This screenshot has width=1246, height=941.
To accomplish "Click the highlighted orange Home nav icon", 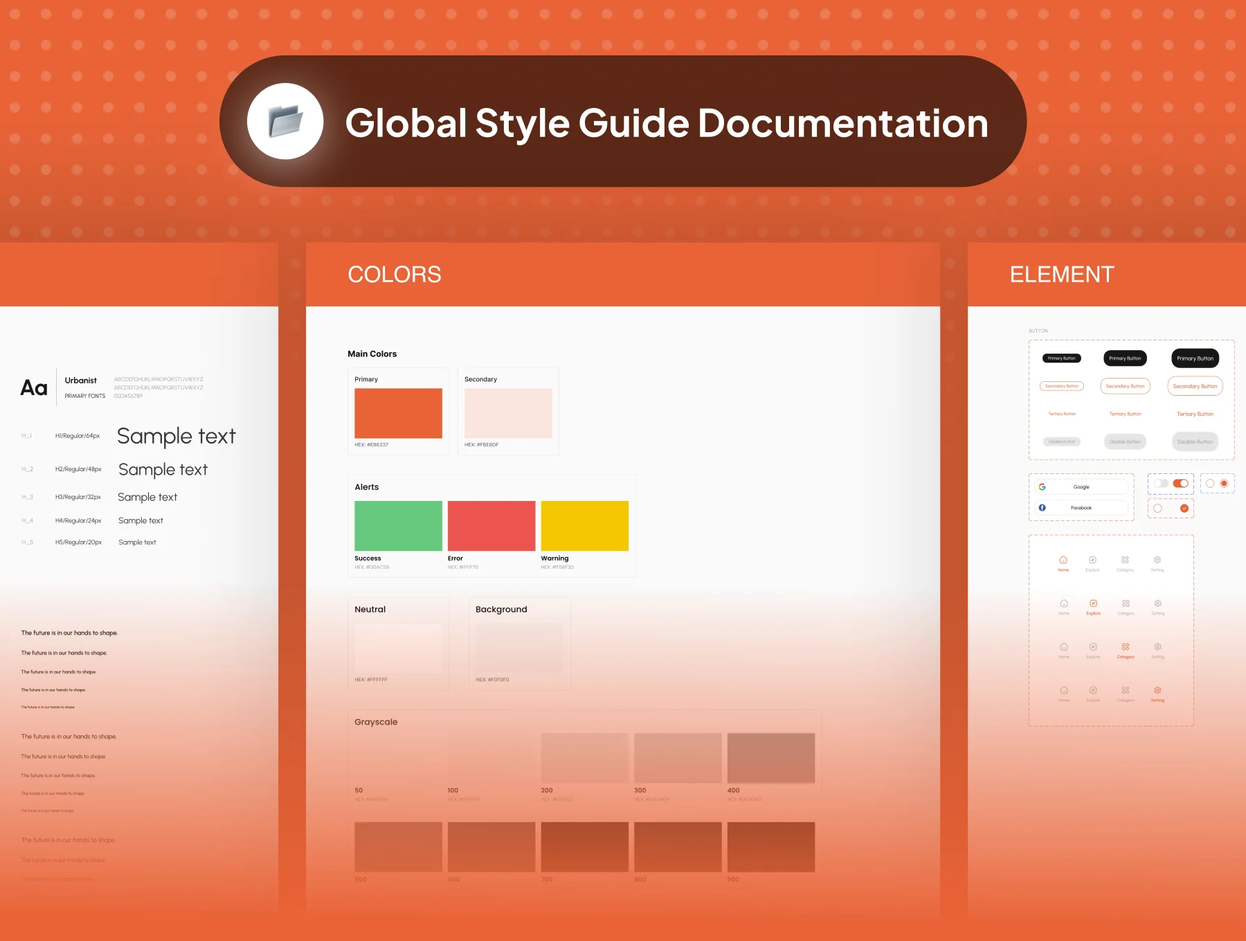I will click(x=1063, y=560).
